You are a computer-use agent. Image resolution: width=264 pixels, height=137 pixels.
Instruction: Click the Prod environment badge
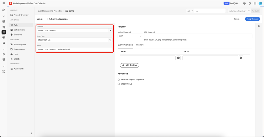click(x=226, y=4)
